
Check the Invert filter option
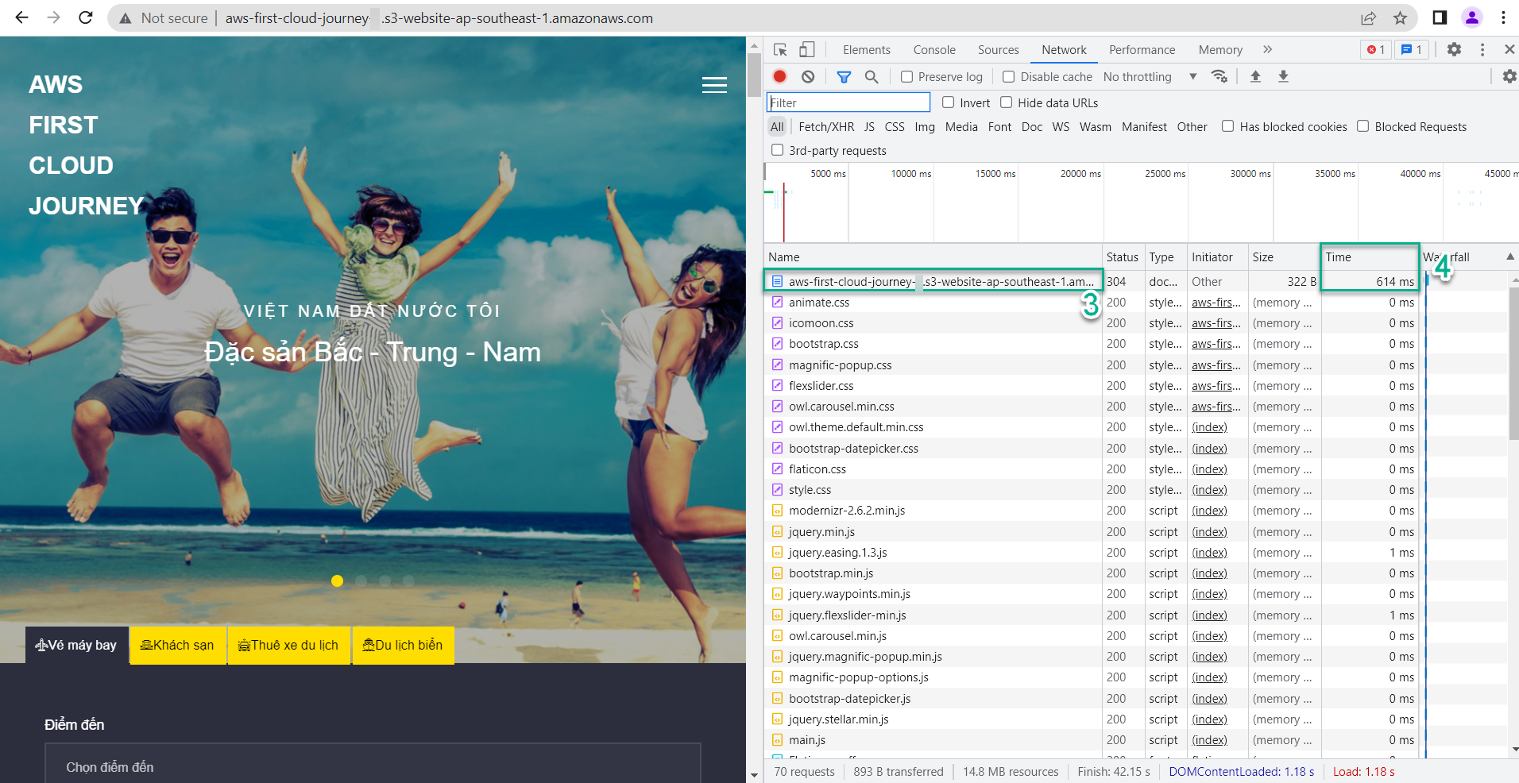[948, 102]
